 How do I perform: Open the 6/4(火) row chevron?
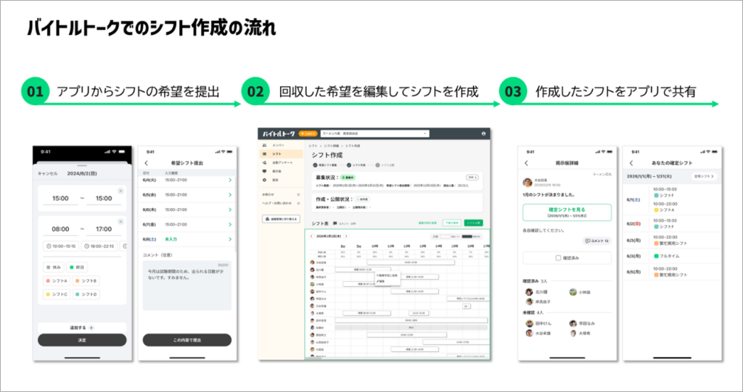pos(230,180)
